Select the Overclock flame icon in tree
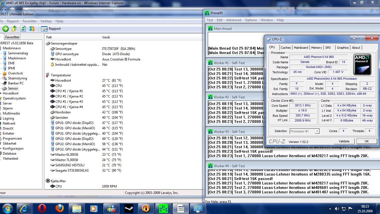This screenshot has height=214, width=380. (4, 73)
